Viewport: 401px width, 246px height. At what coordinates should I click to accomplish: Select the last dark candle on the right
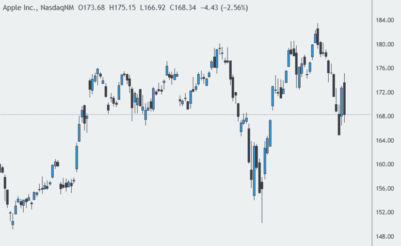coord(344,98)
